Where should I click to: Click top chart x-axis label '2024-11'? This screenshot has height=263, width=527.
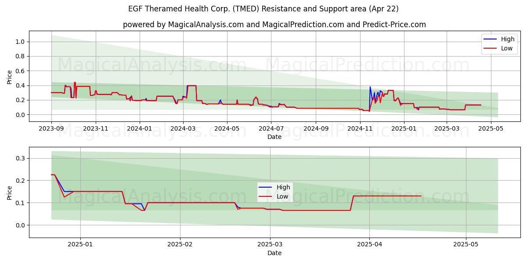click(360, 129)
